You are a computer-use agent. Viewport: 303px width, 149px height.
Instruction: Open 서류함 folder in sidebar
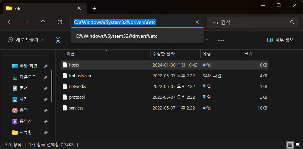pos(22,133)
